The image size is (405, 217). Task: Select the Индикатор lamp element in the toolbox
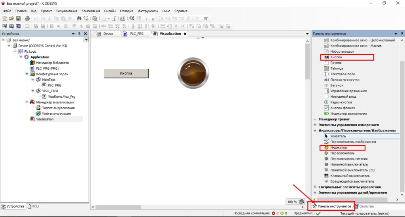(x=339, y=148)
